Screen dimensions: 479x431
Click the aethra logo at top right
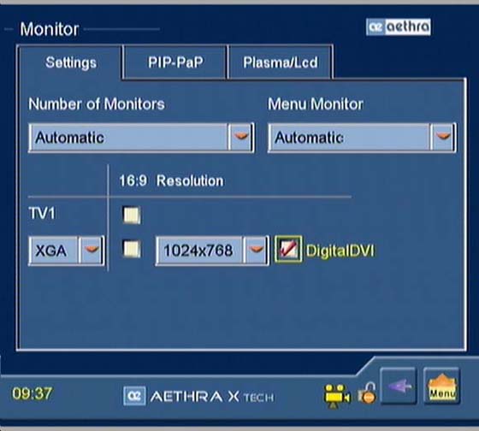pos(399,27)
